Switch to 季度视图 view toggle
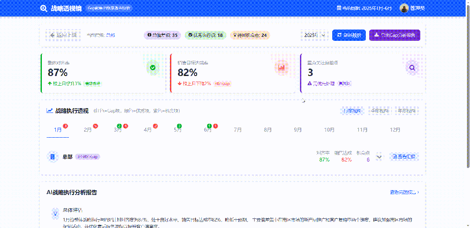Image resolution: width=470 pixels, height=228 pixels. [x=379, y=111]
